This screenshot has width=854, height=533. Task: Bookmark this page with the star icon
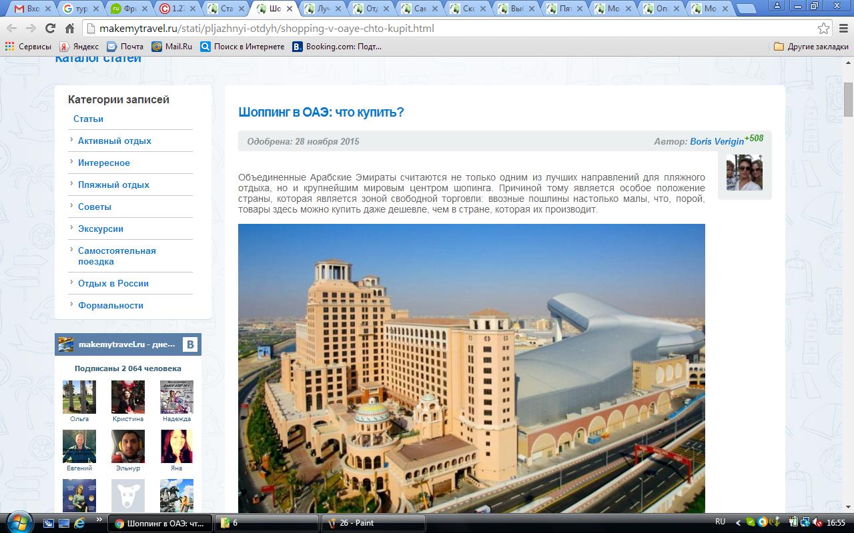824,29
